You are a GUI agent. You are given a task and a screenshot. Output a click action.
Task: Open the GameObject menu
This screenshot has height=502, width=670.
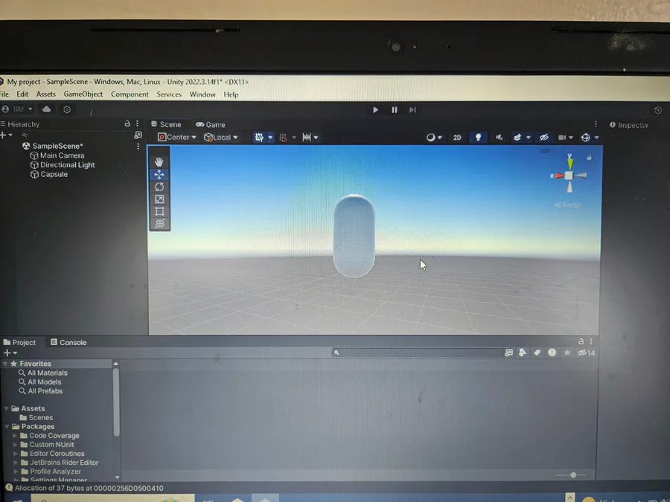pos(83,94)
